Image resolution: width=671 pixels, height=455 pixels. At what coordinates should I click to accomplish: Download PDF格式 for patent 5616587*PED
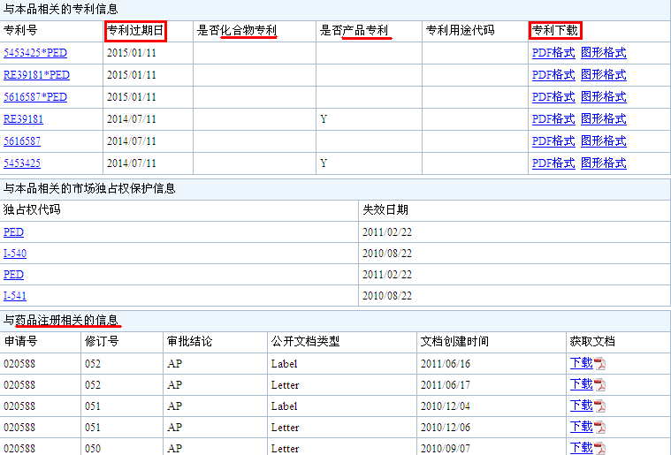tap(553, 97)
